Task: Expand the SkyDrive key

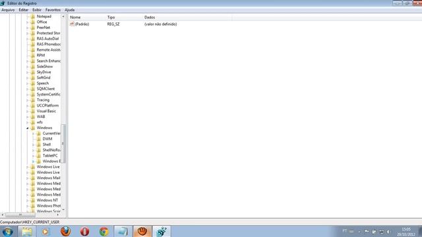Action: [x=28, y=72]
